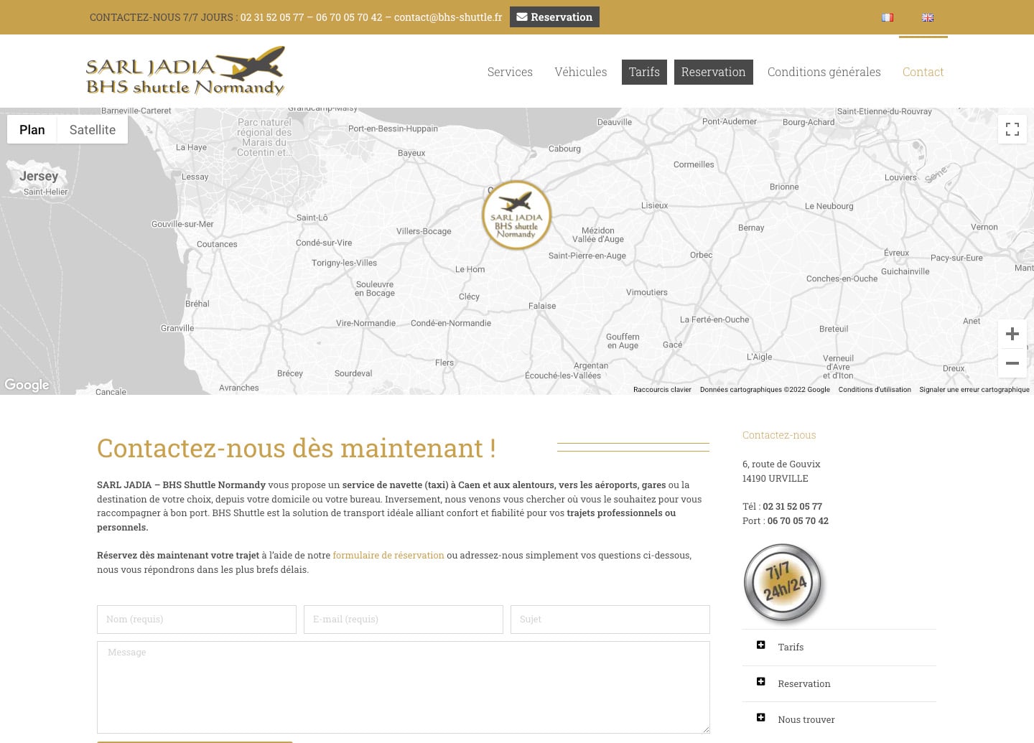
Task: Click the Évreux label on map
Action: (897, 253)
